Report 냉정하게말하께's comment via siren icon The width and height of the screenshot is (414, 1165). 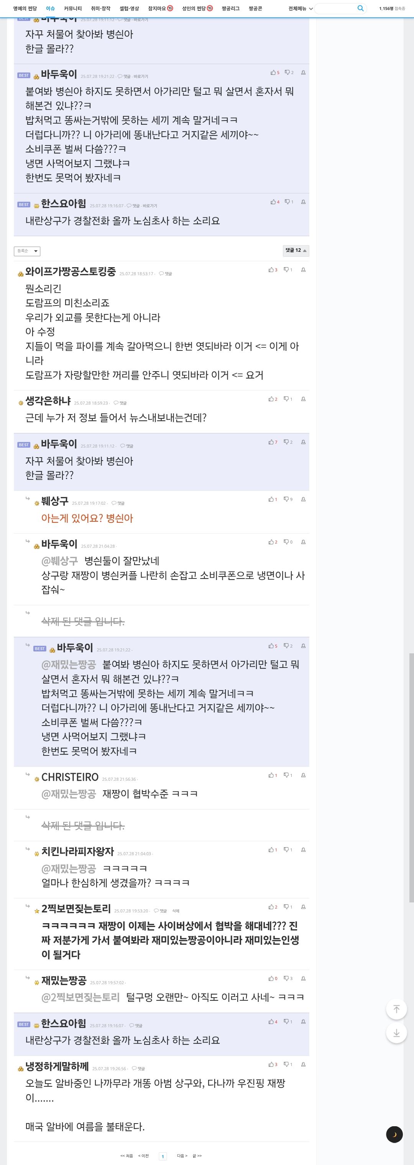point(303,1064)
